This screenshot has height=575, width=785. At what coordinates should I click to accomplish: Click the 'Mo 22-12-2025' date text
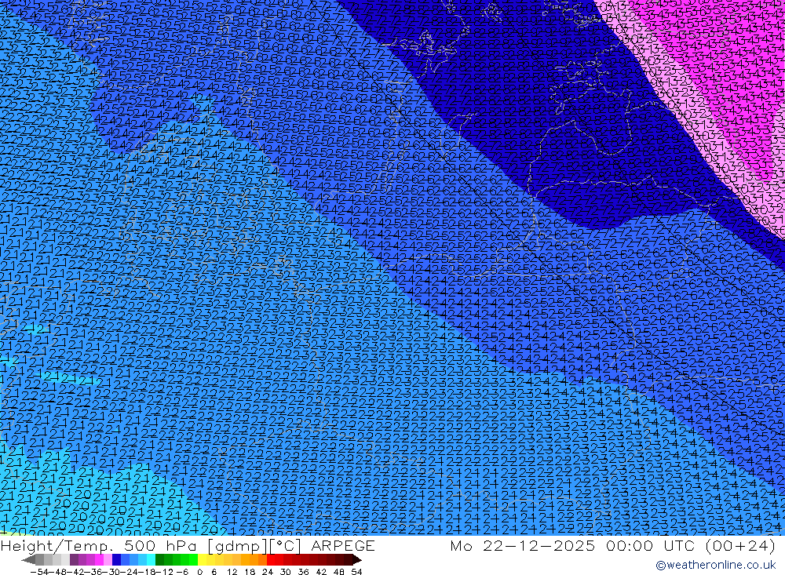(x=523, y=545)
